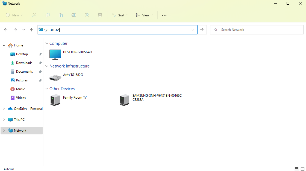Expand the Network tree node
306x171 pixels.
tap(4, 131)
